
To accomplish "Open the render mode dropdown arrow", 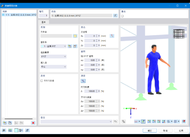I will 172,121.
